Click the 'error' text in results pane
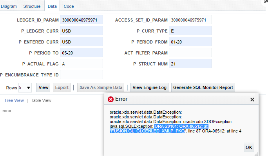 (x=7, y=111)
